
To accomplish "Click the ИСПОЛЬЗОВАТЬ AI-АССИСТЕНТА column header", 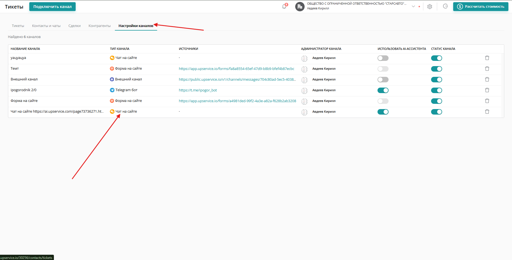I will [x=402, y=49].
